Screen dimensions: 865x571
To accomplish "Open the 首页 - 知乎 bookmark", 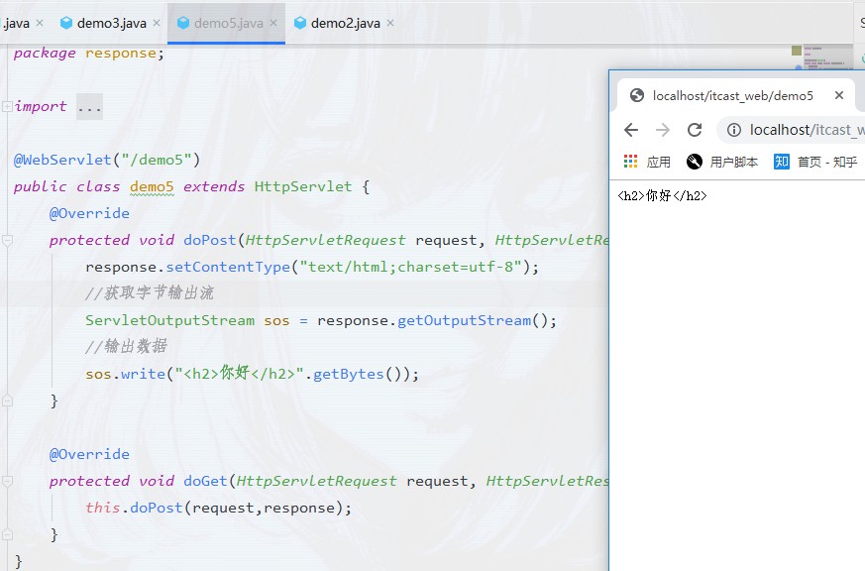I will point(815,162).
